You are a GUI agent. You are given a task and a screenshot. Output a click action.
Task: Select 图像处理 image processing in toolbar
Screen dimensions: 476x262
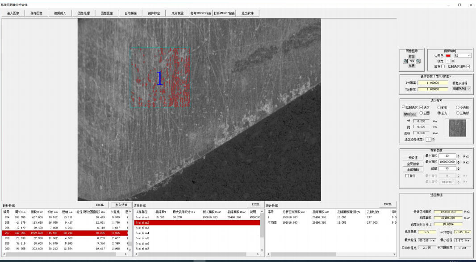click(x=84, y=13)
